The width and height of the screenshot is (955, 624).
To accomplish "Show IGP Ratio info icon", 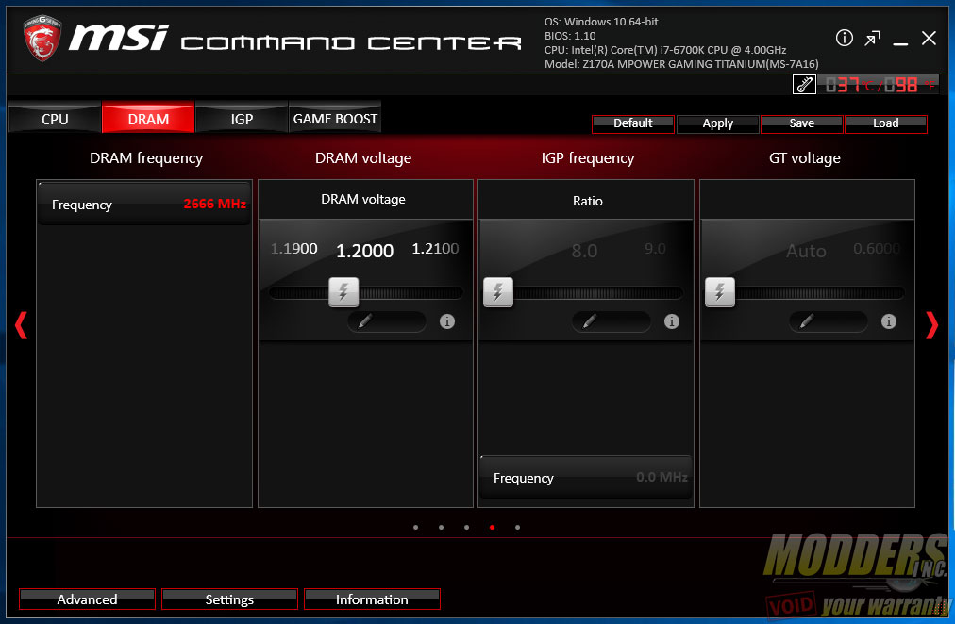I will tap(672, 321).
